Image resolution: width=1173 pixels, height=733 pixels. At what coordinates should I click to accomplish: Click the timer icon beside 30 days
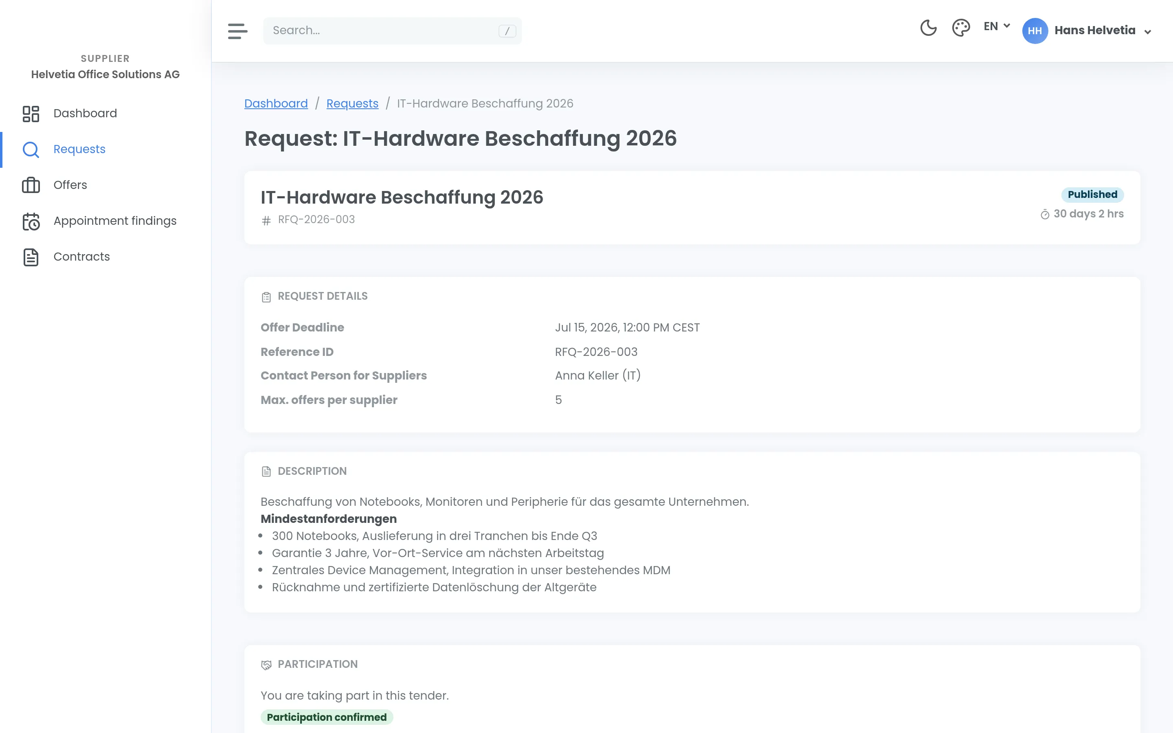click(x=1045, y=214)
